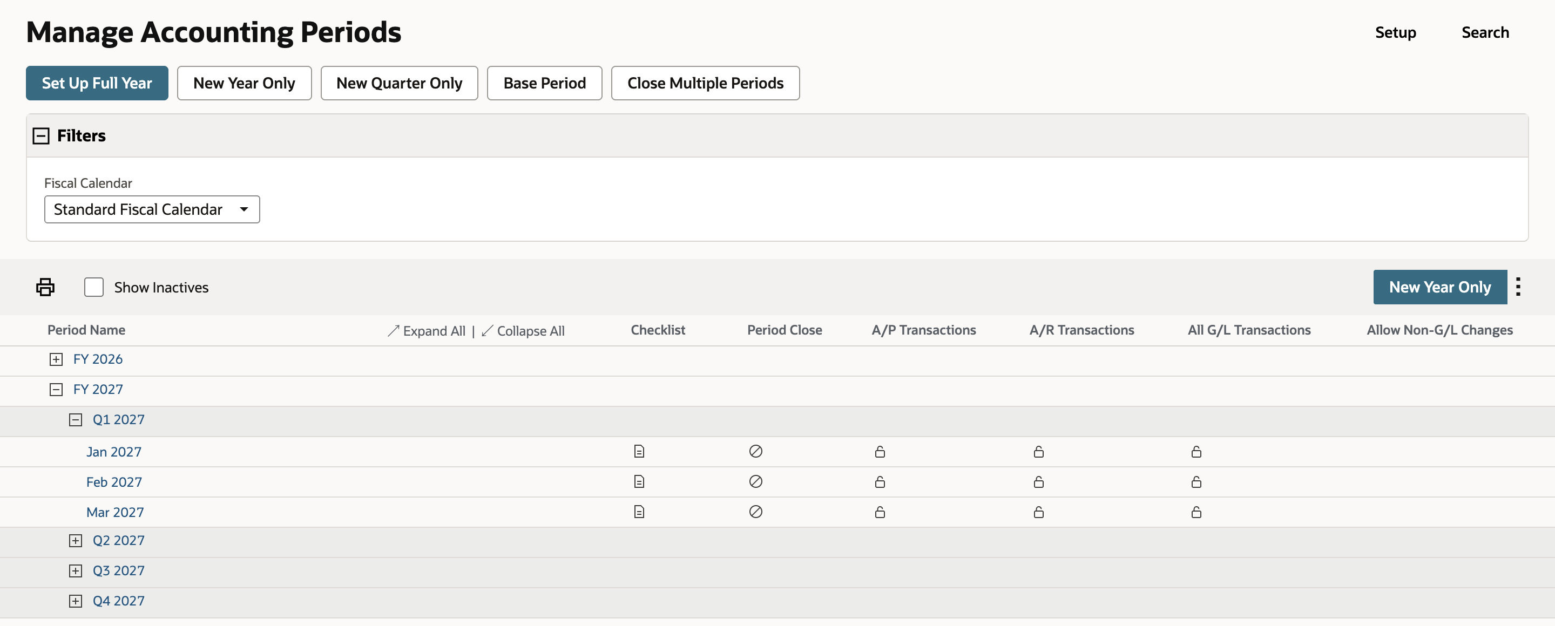Click the Period Close icon for Mar 2027
This screenshot has width=1555, height=626.
click(x=756, y=512)
